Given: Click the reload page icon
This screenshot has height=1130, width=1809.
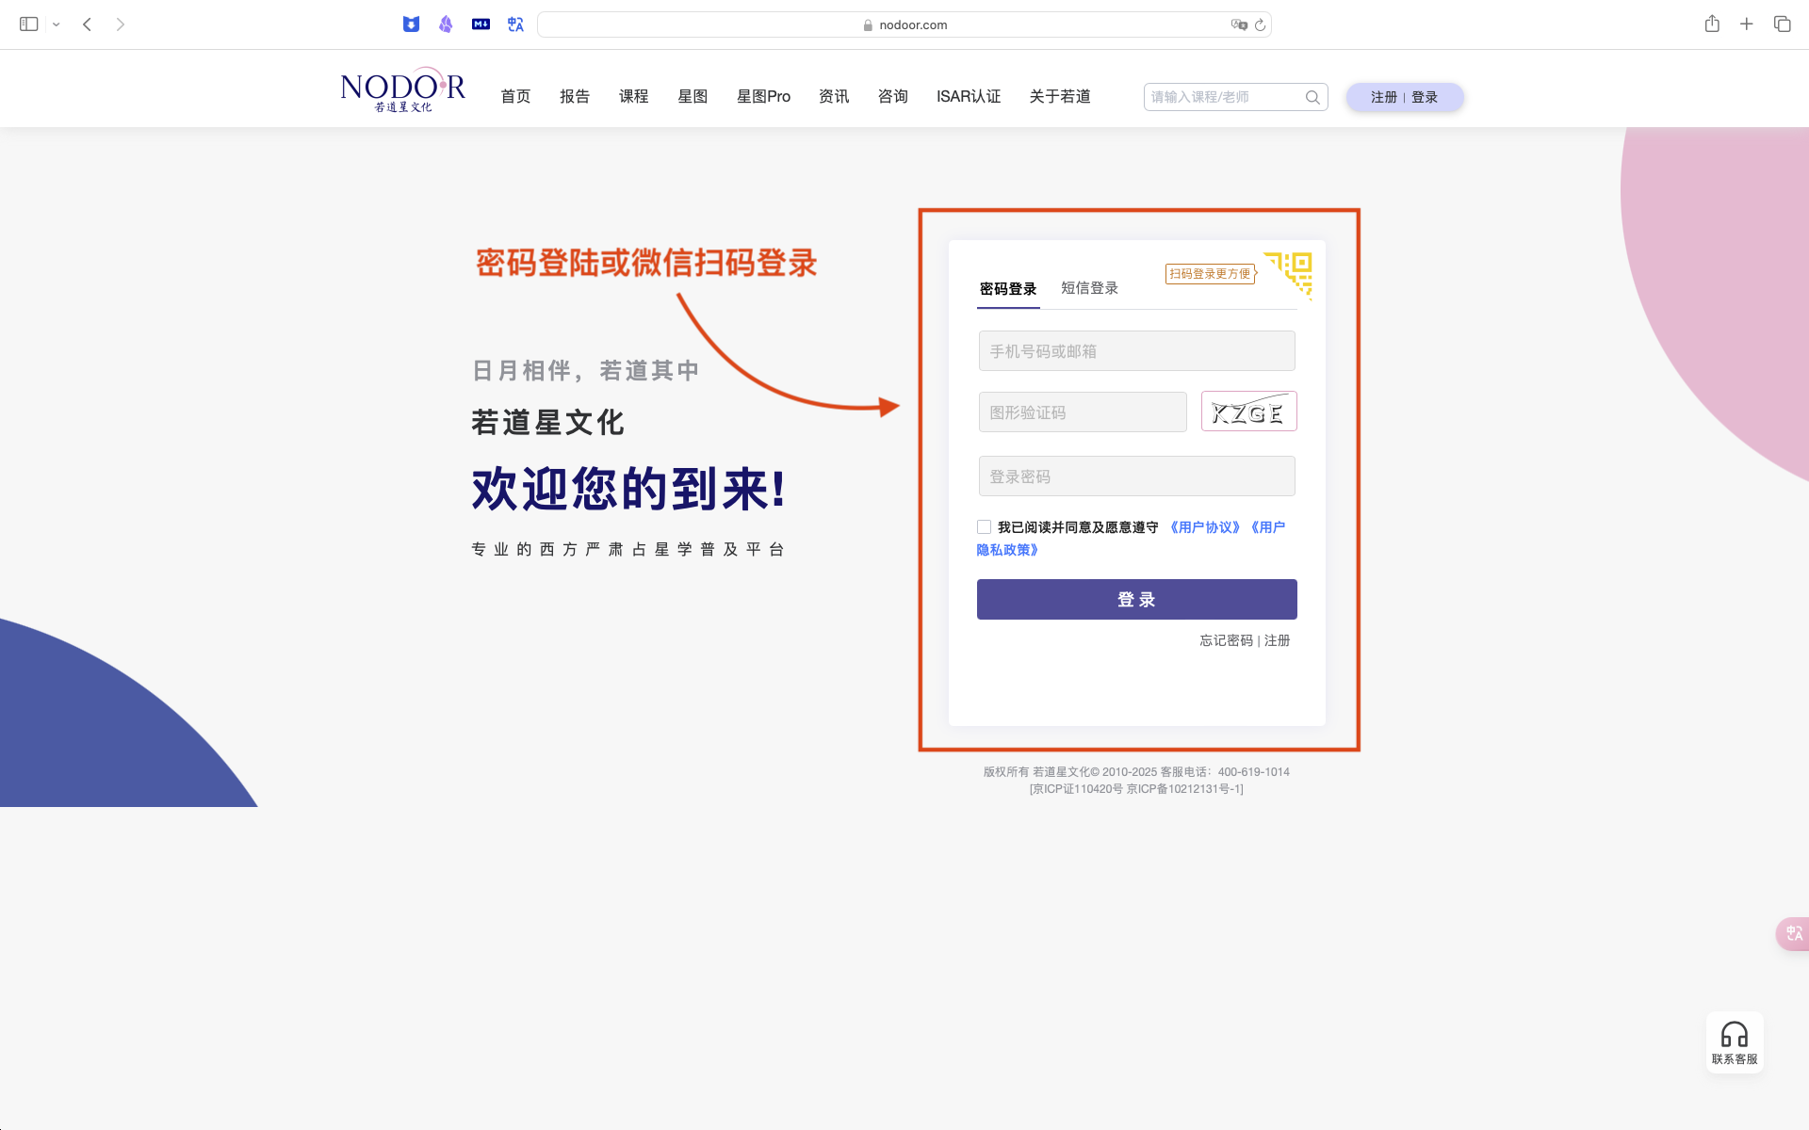Looking at the screenshot, I should [1260, 25].
